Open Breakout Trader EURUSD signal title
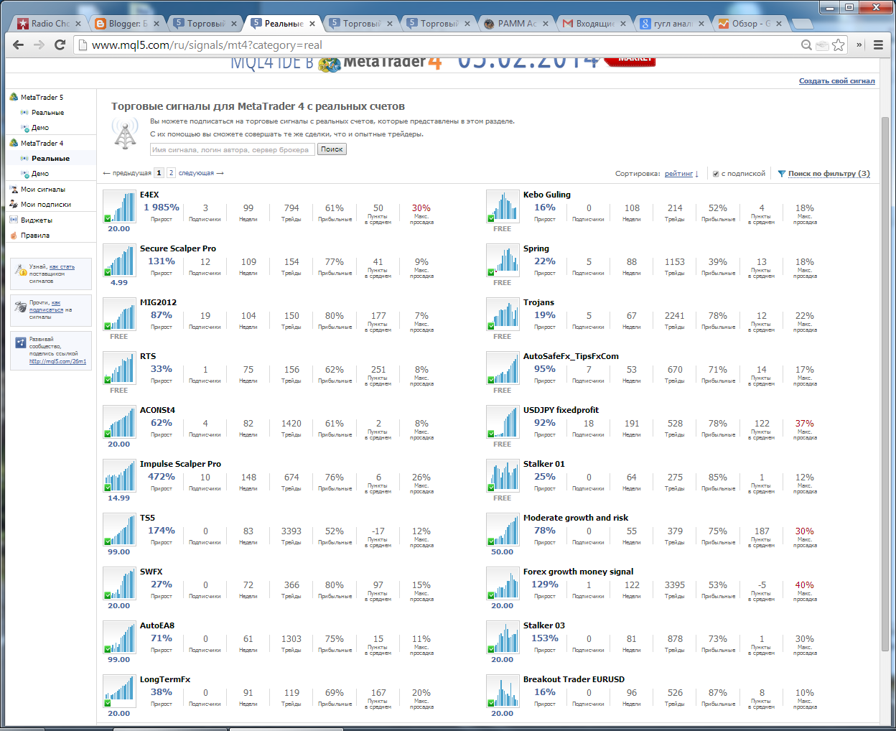 point(574,679)
